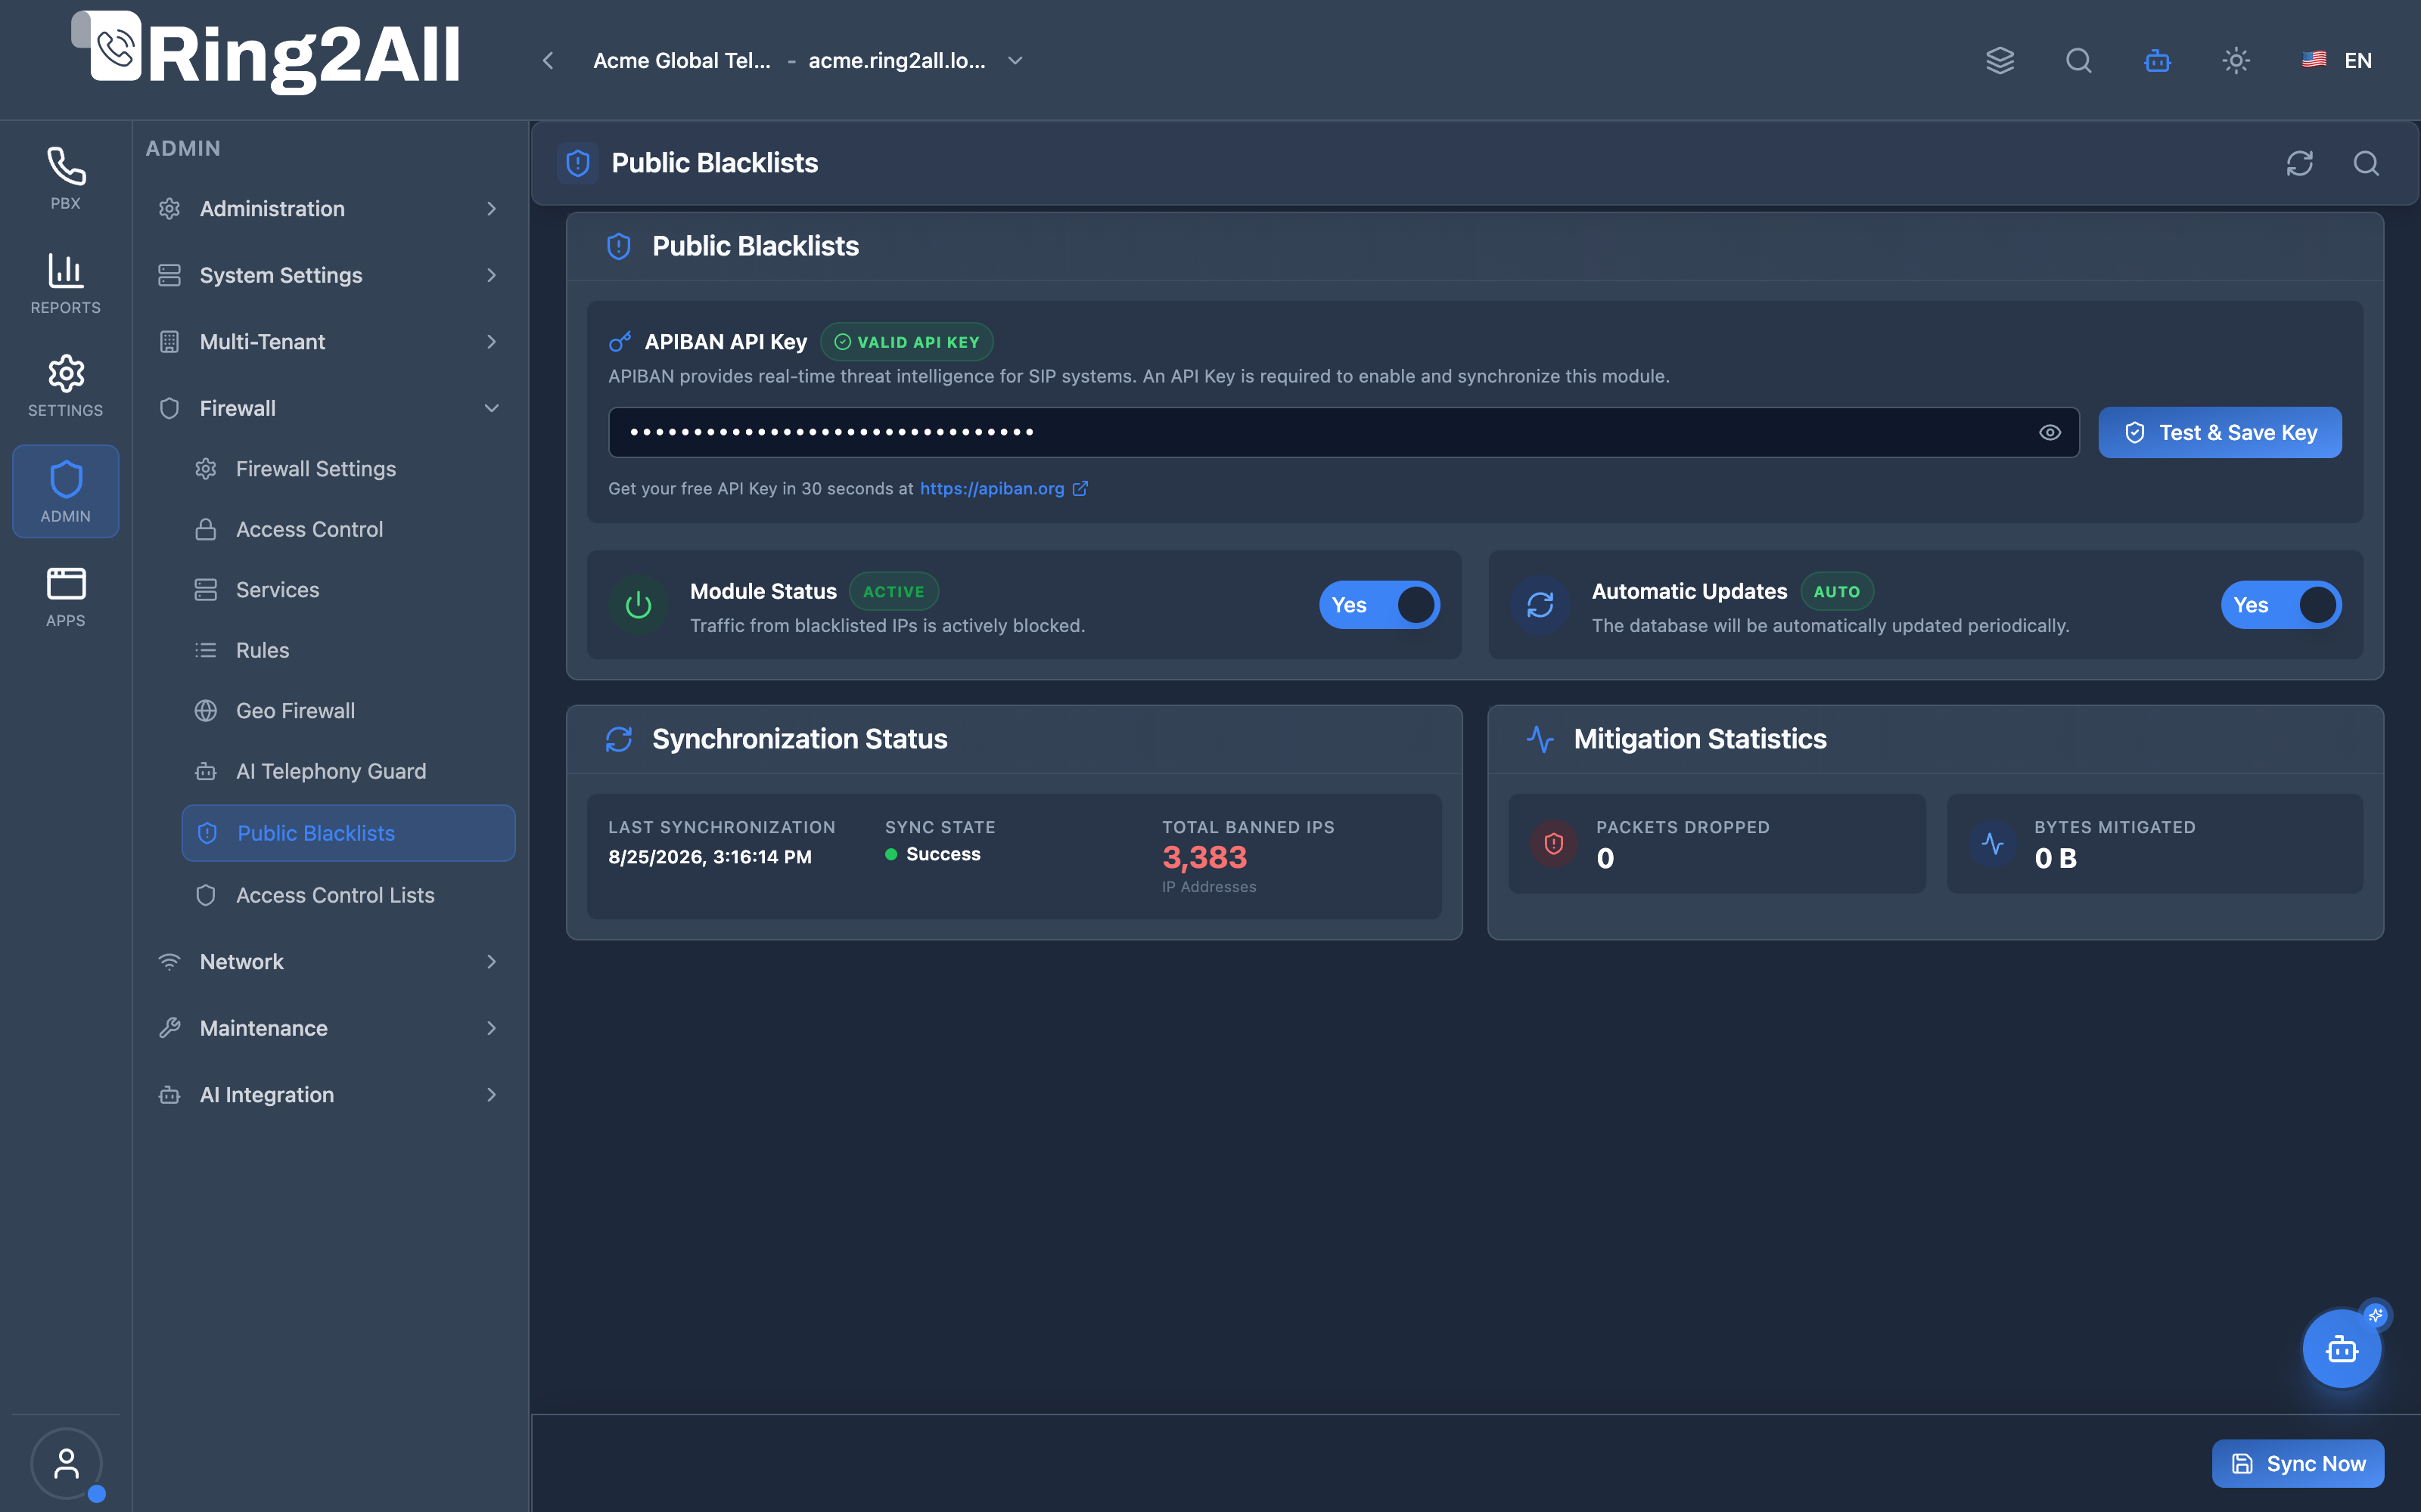Expand the AI Integration menu
The height and width of the screenshot is (1512, 2421).
click(330, 1094)
